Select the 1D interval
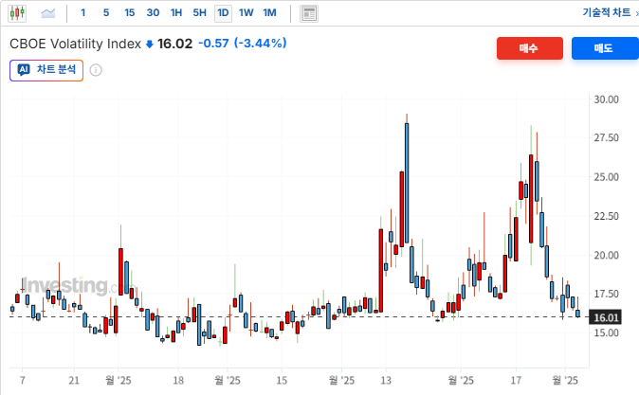This screenshot has width=639, height=395. pos(223,13)
